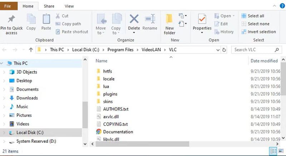Screen dimensions: 286x156
Task: Click the file list scroll down arrow
Action: [283, 138]
